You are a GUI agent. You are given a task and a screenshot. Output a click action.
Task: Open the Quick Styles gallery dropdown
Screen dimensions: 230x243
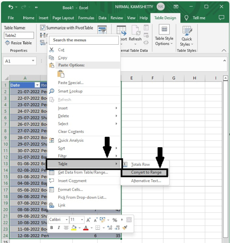tap(187, 36)
